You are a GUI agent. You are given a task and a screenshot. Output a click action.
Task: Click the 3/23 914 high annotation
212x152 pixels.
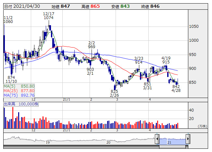coord(139,60)
